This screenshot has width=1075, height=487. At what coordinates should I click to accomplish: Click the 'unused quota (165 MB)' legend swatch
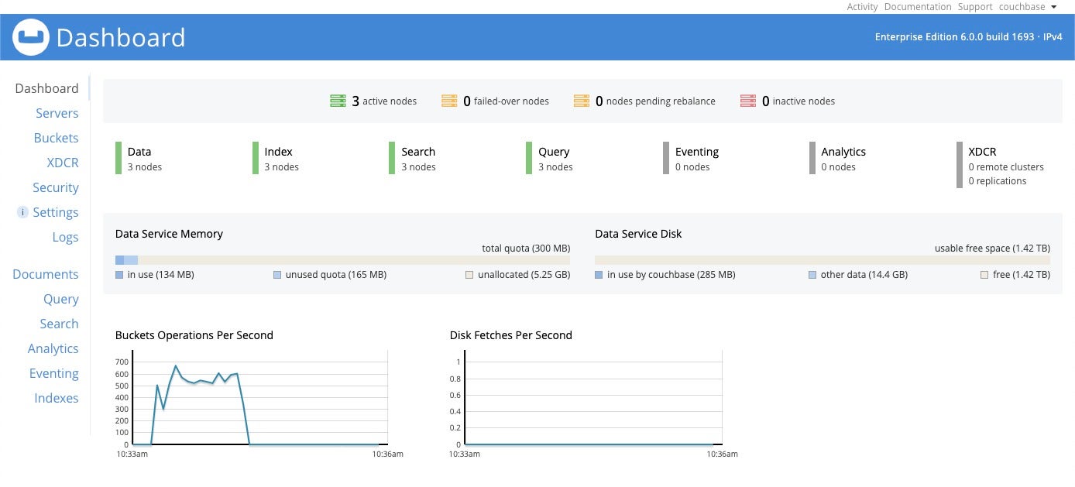(277, 275)
